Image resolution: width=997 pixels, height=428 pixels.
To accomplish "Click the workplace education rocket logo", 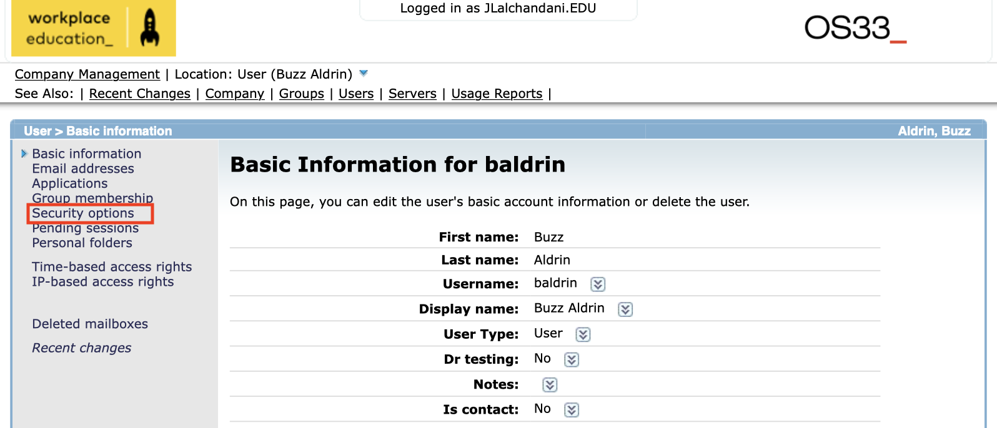I will click(x=94, y=29).
